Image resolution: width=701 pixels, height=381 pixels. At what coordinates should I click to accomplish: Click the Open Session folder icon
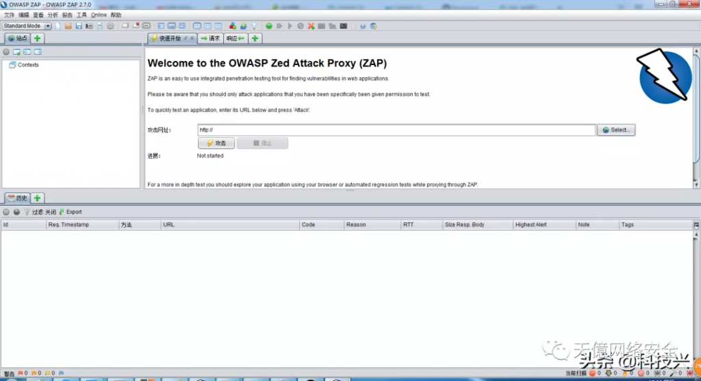[x=68, y=26]
